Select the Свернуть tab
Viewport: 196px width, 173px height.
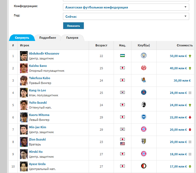tap(22, 38)
